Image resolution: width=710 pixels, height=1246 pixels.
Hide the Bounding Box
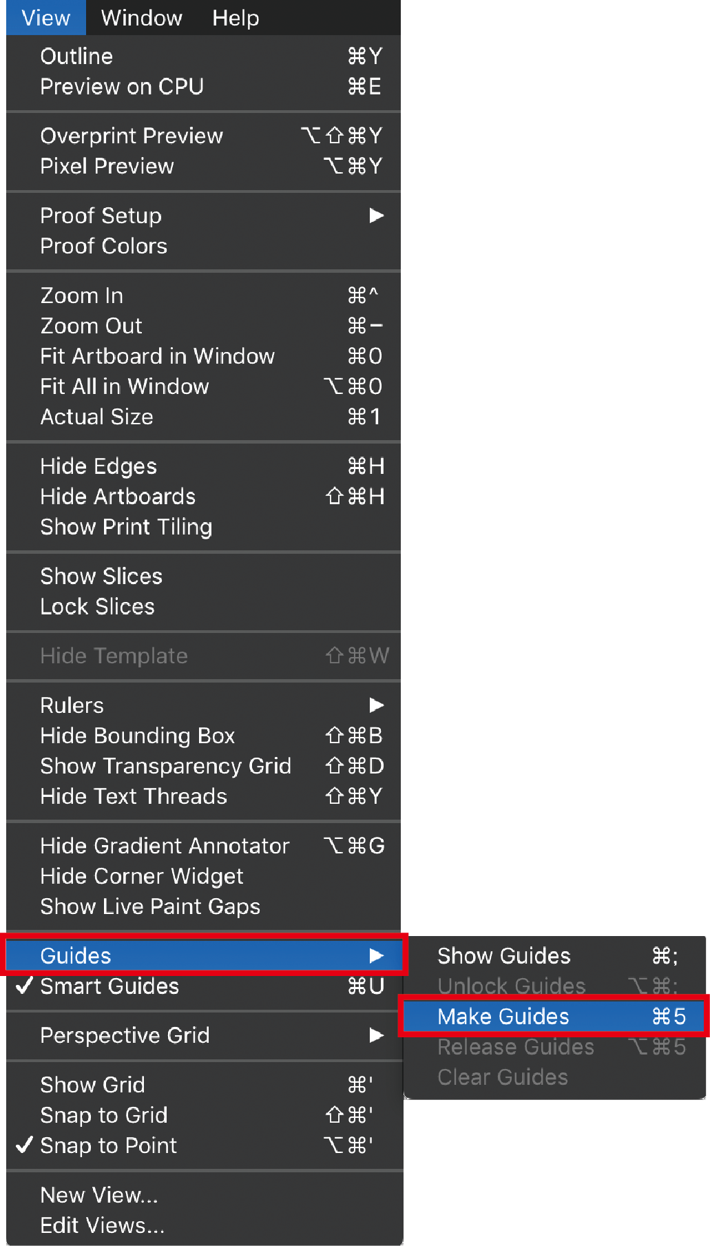tap(138, 736)
